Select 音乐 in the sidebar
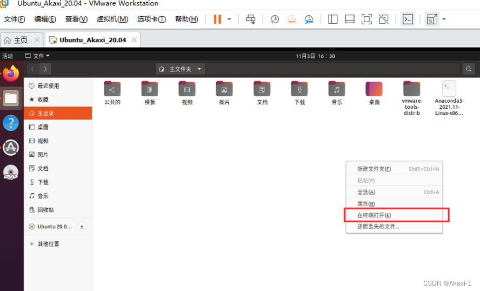The width and height of the screenshot is (480, 291). click(58, 196)
